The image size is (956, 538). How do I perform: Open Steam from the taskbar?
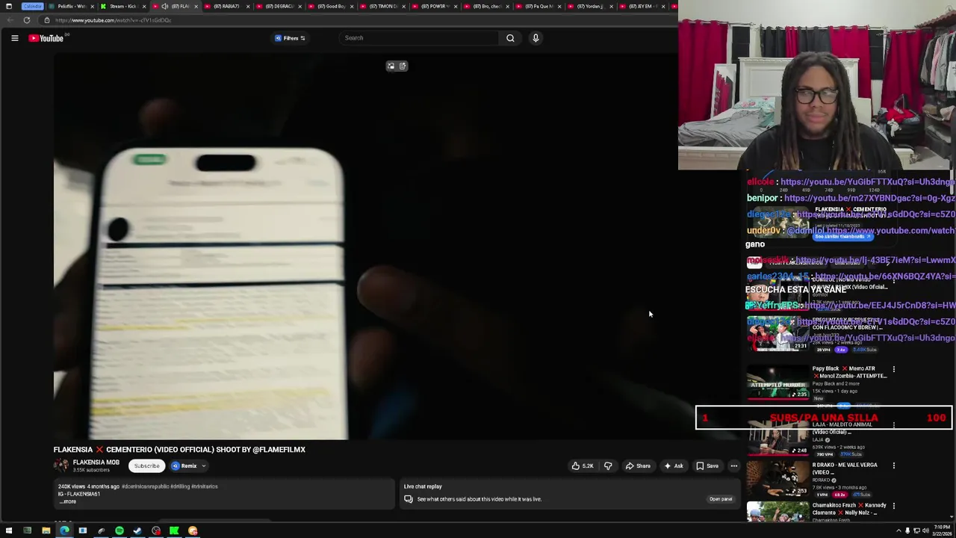137,531
